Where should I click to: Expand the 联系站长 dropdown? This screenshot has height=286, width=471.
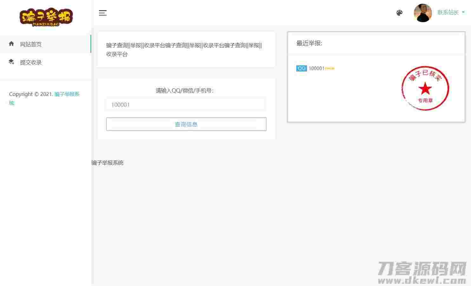[451, 12]
